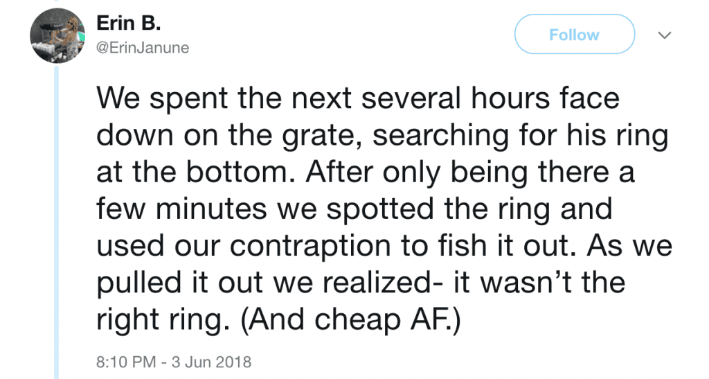Viewport: 709px width, 379px height.
Task: Click the word "realized-" in the tweet body
Action: pos(384,283)
